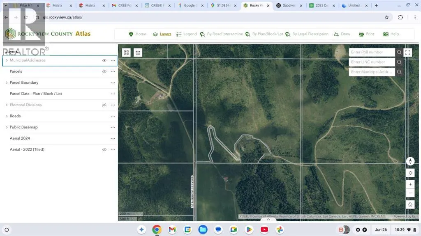Open browser tab search dropdown

click(x=5, y=5)
